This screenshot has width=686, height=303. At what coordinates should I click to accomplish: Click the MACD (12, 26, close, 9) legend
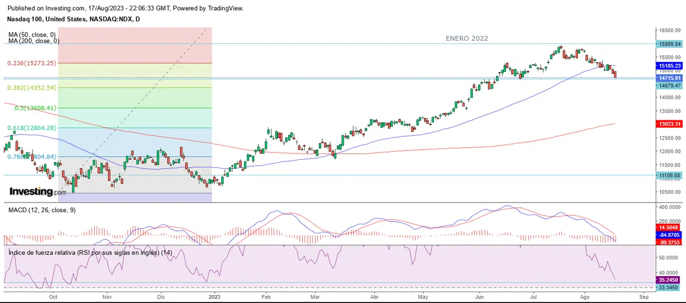[x=42, y=210]
